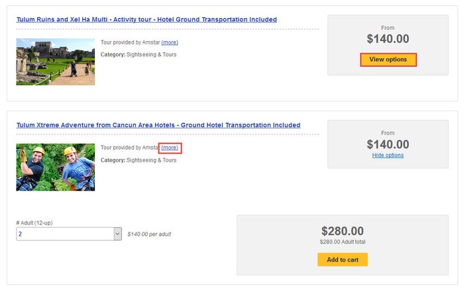Open (more) link for Tulum Ruins tour
464x288 pixels.
[170, 42]
